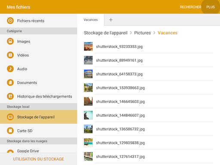Image resolution: width=220 pixels, height=165 pixels.
Task: Select file name shutterstock_88949161.jpg
Action: click(x=119, y=61)
